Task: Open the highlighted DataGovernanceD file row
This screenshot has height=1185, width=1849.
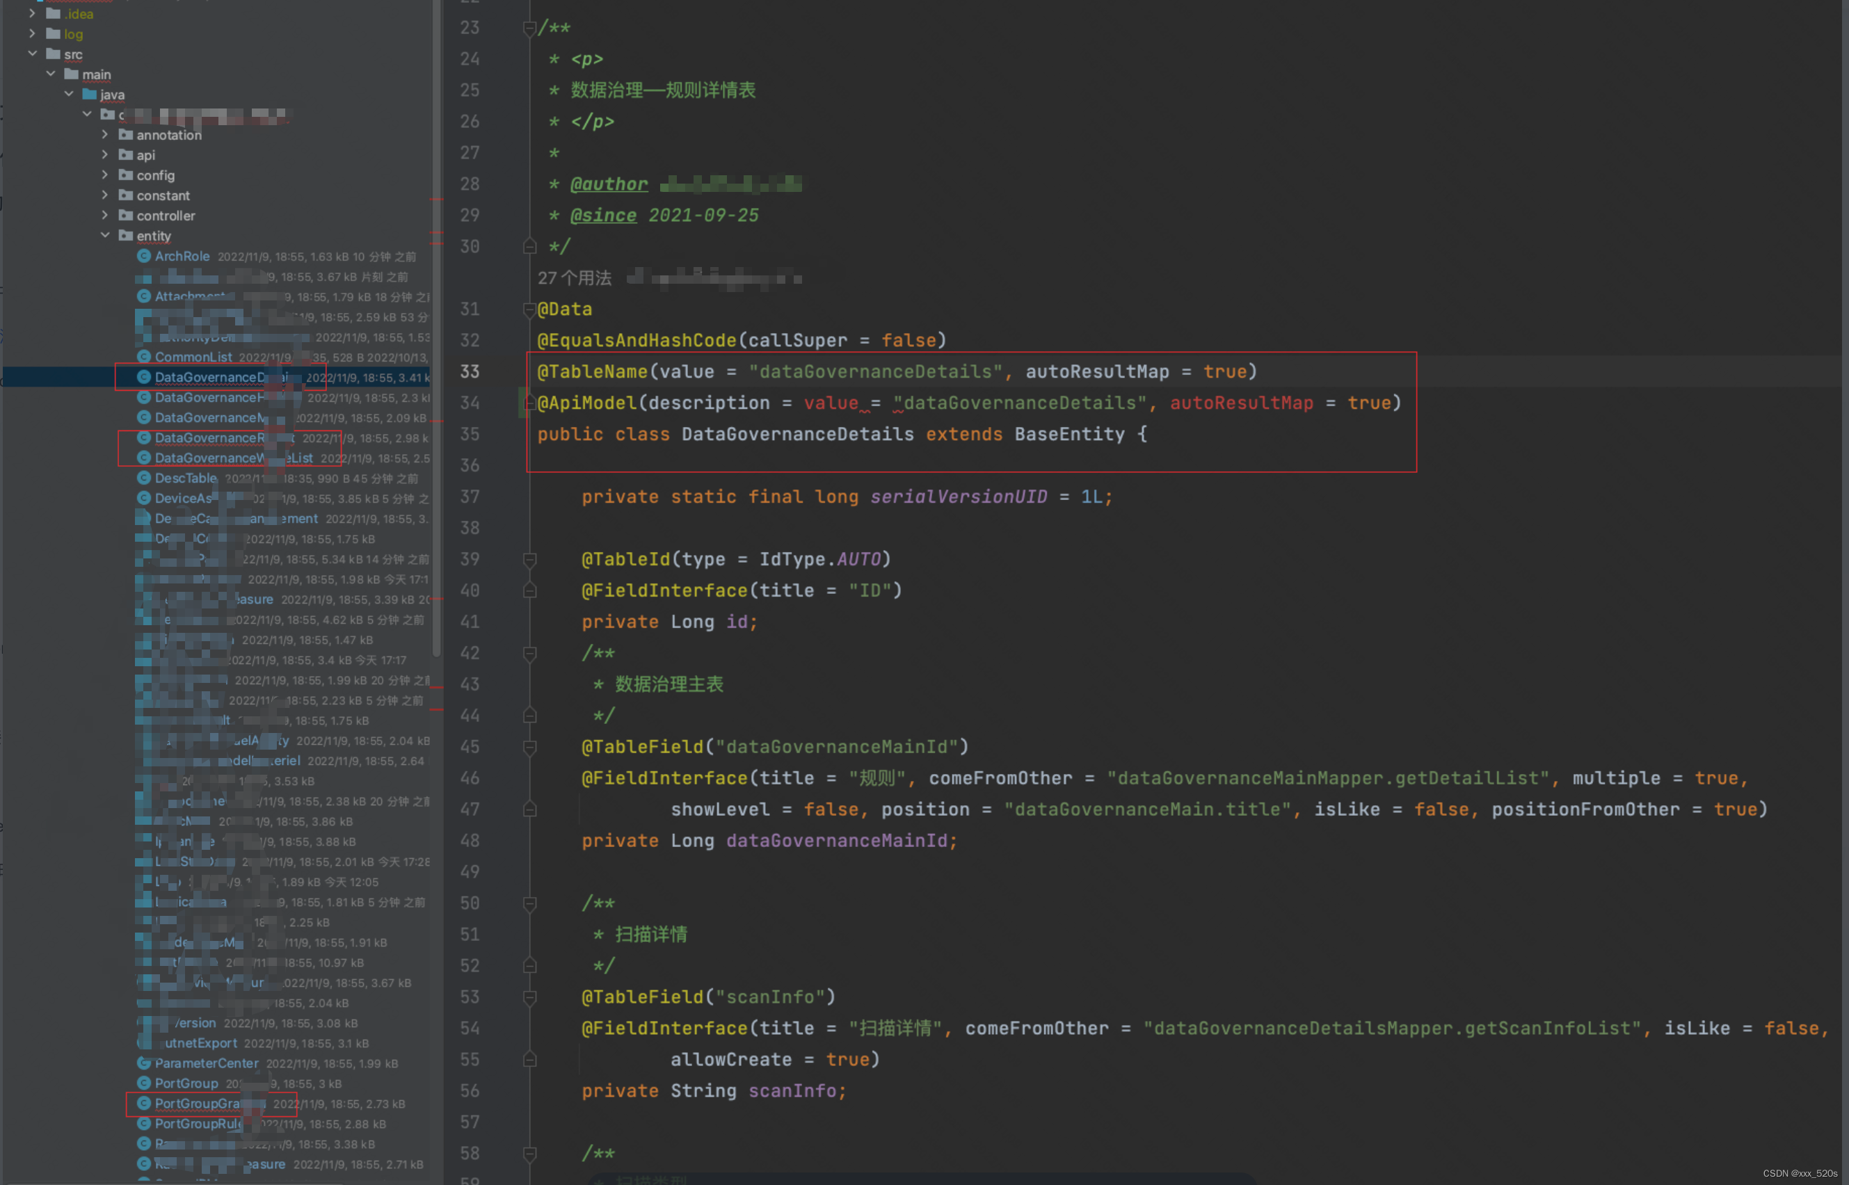Action: coord(216,377)
